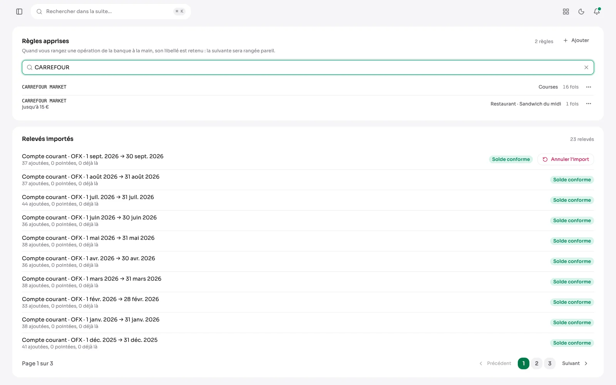616x385 pixels.
Task: Select the CARREFOUR MARKET Courses rule
Action: pyautogui.click(x=308, y=87)
